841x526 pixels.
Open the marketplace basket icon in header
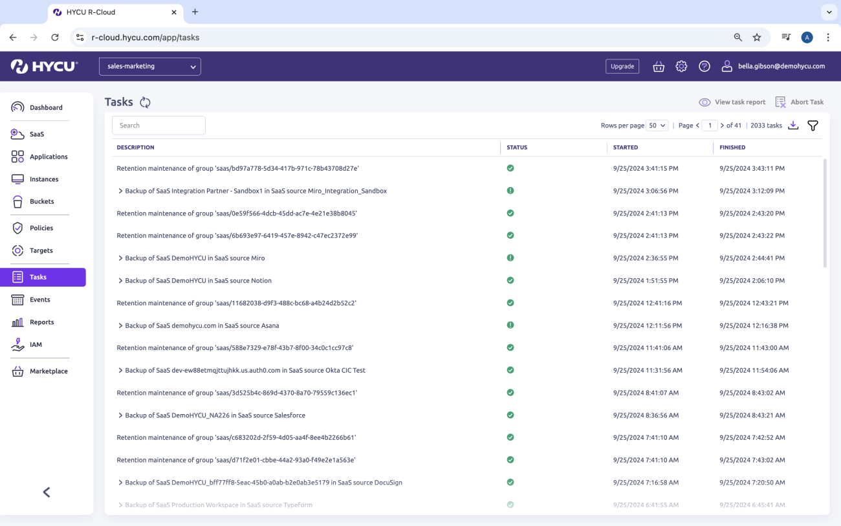(x=659, y=66)
